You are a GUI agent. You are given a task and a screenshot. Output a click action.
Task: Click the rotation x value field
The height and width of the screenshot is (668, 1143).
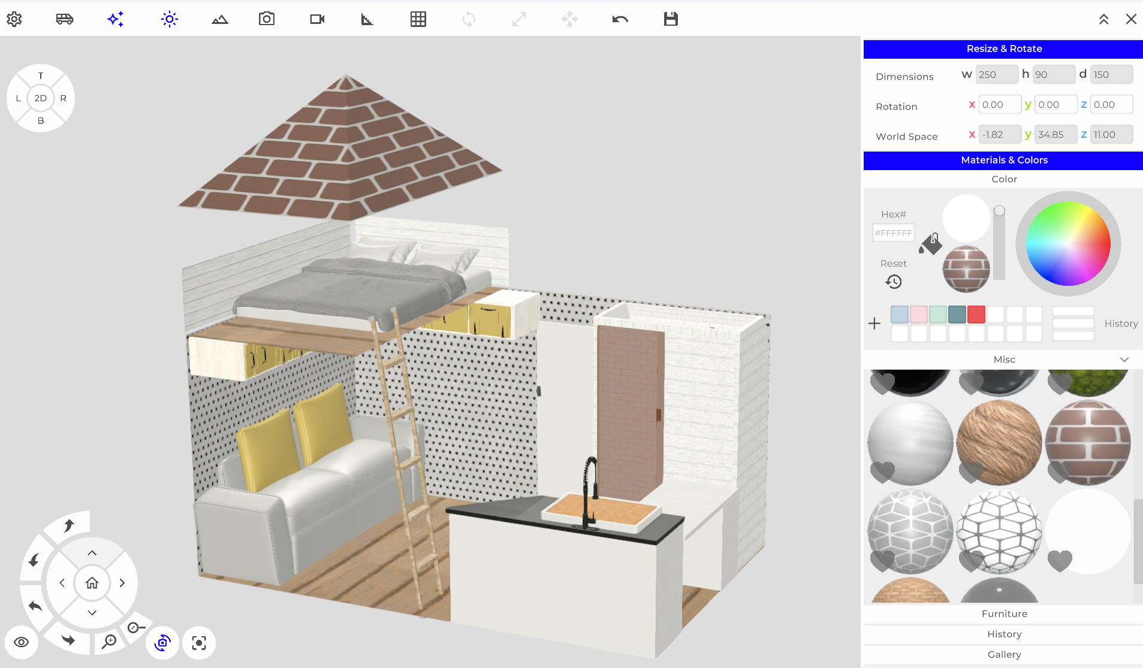tap(1000, 104)
